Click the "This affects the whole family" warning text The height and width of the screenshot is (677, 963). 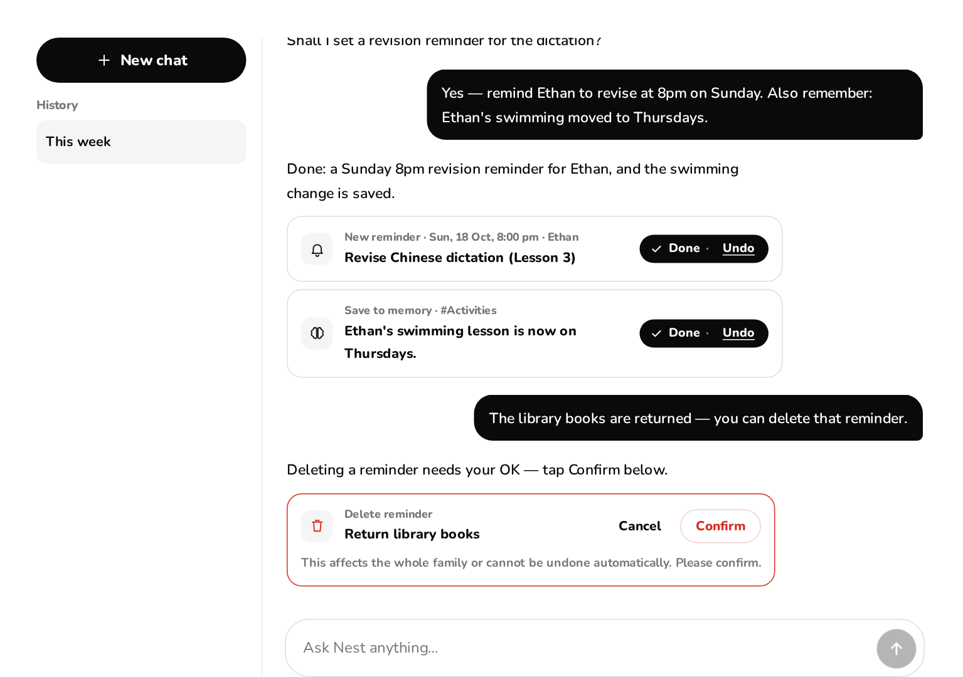click(531, 563)
